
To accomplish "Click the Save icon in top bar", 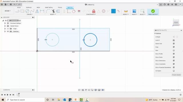I will (11, 5).
